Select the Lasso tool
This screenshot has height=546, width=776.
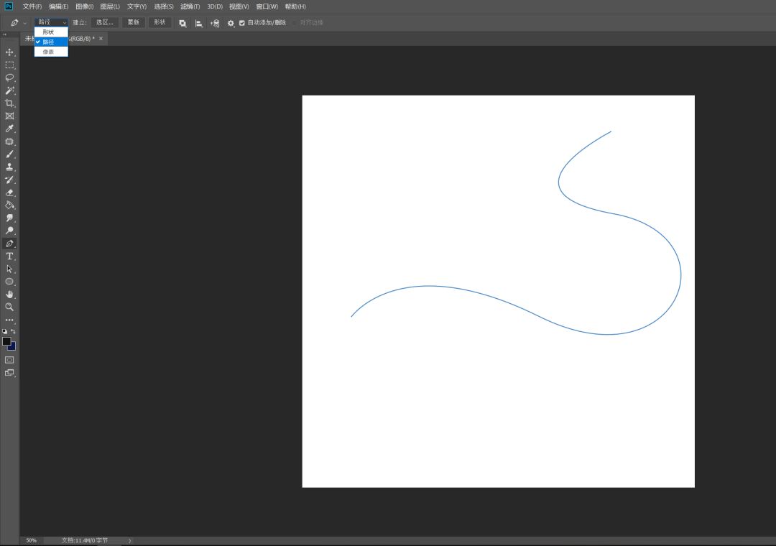(x=9, y=78)
